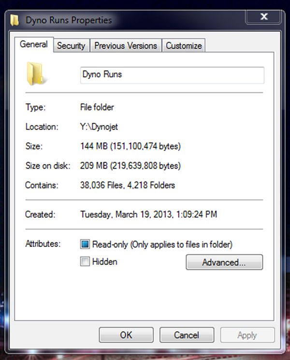Toggle the Read-only attribute checkbox

point(85,244)
